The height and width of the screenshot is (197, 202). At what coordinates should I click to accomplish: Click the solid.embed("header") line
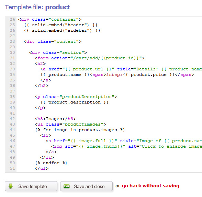(x=61, y=25)
